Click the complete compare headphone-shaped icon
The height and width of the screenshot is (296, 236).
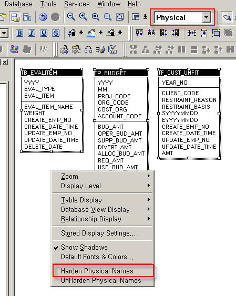(88, 49)
